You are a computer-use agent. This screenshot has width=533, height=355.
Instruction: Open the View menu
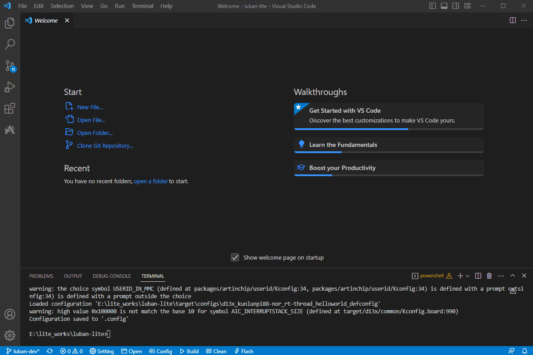[x=87, y=6]
